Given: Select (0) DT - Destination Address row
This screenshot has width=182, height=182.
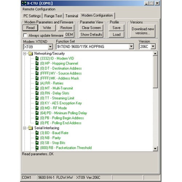Looking at the screenshot, I should [61, 68].
